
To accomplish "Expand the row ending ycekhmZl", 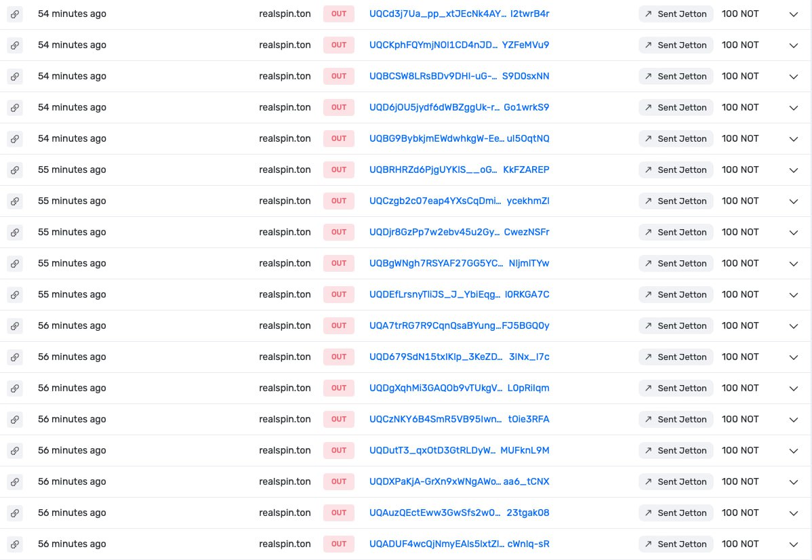I will pyautogui.click(x=793, y=201).
